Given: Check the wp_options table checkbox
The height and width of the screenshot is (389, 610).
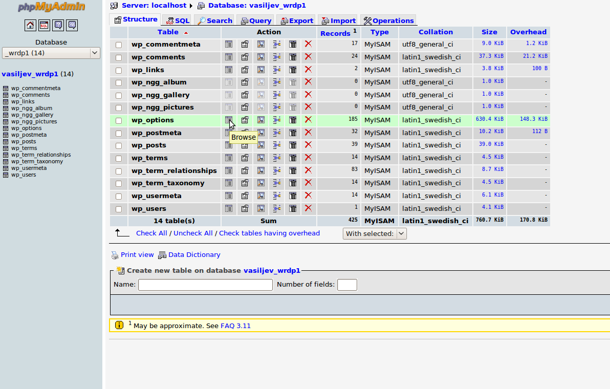Looking at the screenshot, I should [119, 121].
